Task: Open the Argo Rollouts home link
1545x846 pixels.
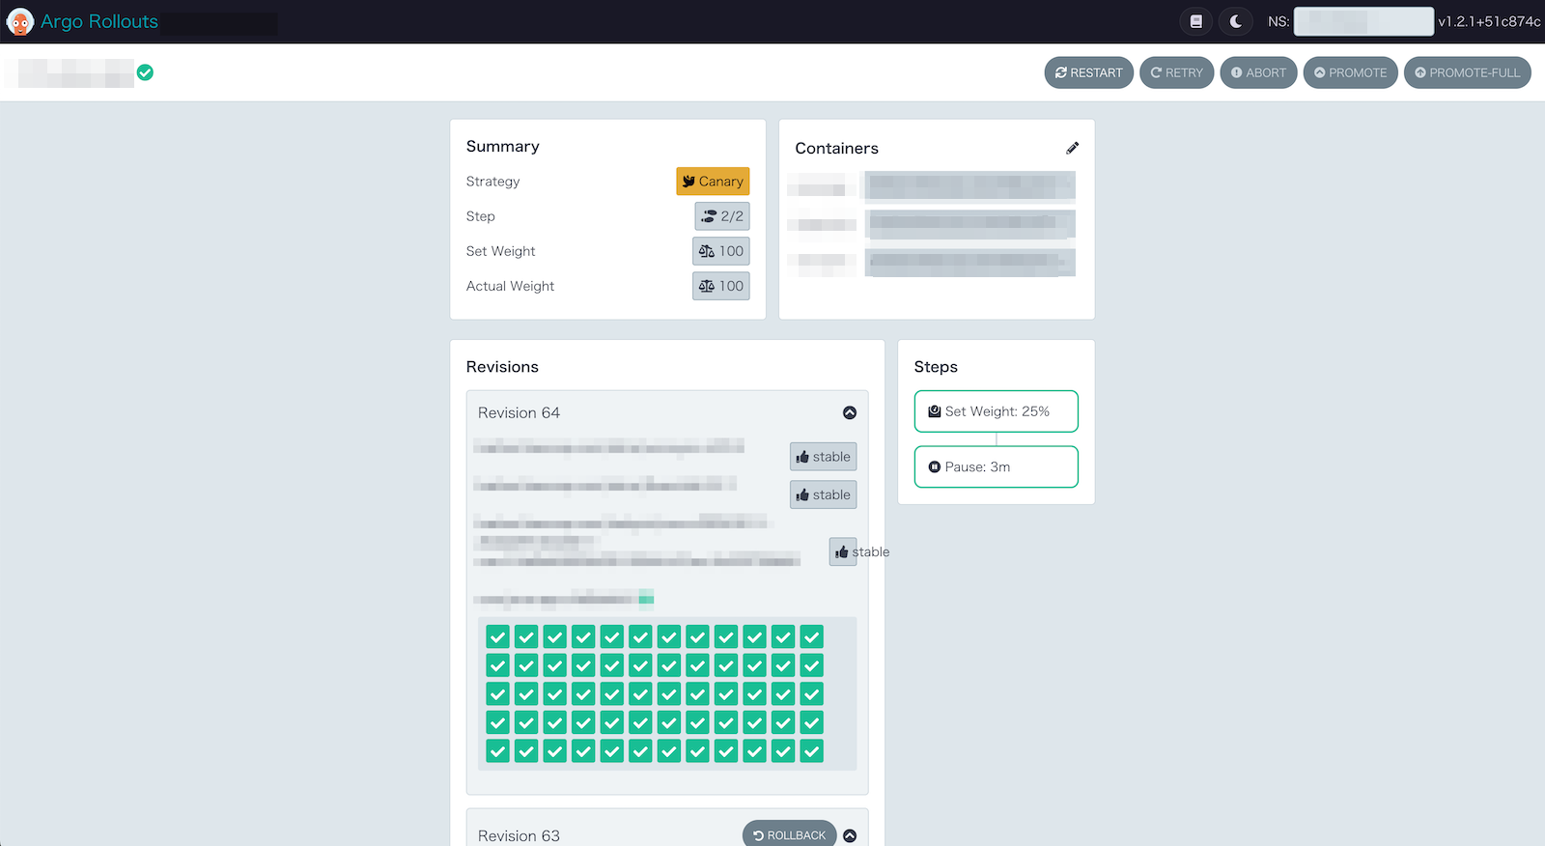Action: pyautogui.click(x=99, y=21)
